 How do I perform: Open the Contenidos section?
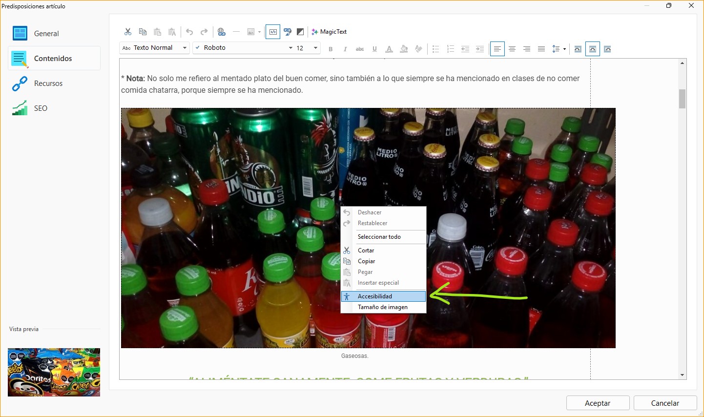point(54,58)
